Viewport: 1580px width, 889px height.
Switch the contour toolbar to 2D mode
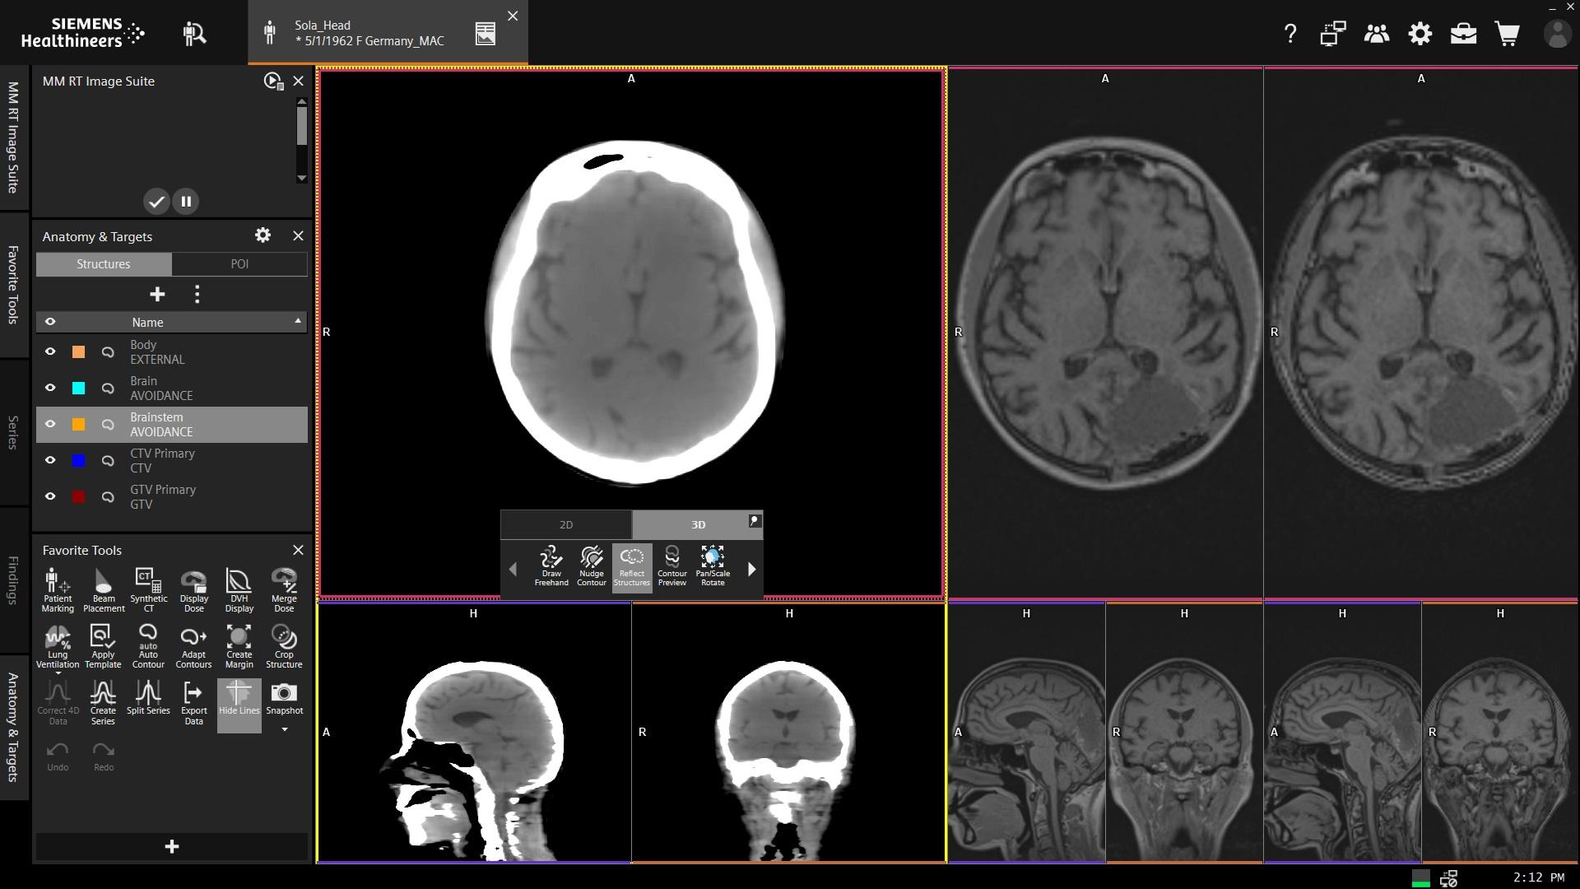click(x=566, y=525)
